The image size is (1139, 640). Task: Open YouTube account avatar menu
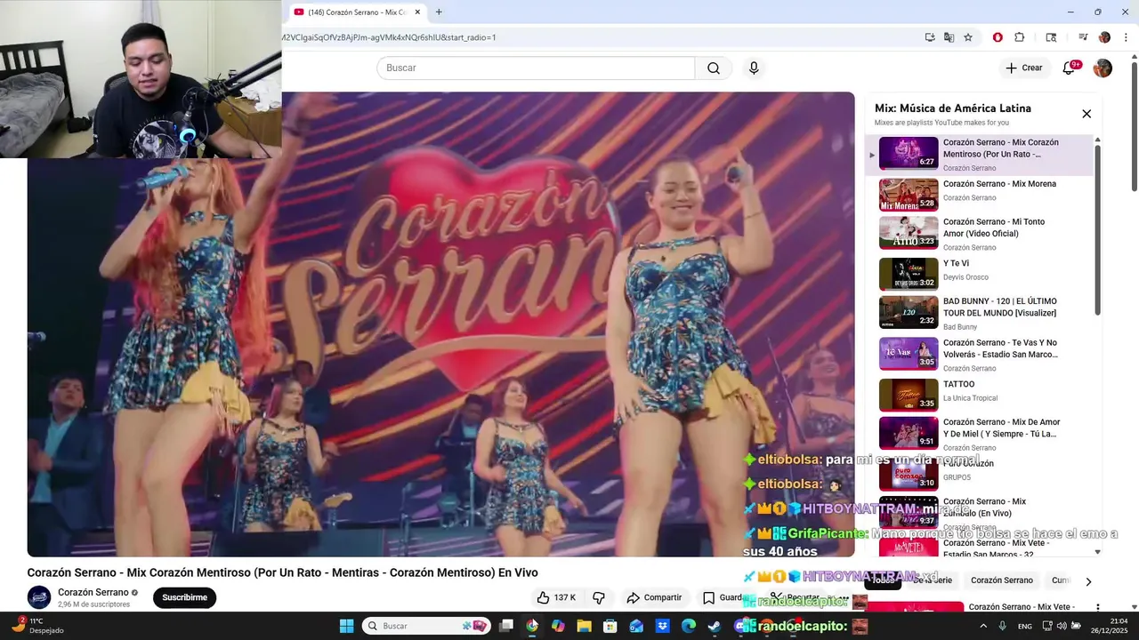click(1103, 68)
